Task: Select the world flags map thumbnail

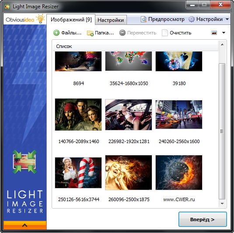Action: (129, 61)
